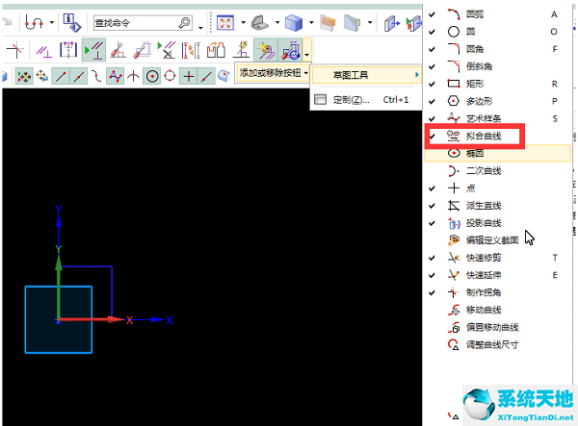578x426 pixels.
Task: Open the dropdown beside the curve points icon
Action: (x=52, y=23)
